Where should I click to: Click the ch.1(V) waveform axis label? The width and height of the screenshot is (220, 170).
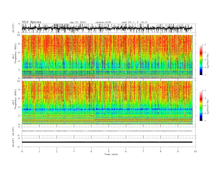click(x=13, y=28)
